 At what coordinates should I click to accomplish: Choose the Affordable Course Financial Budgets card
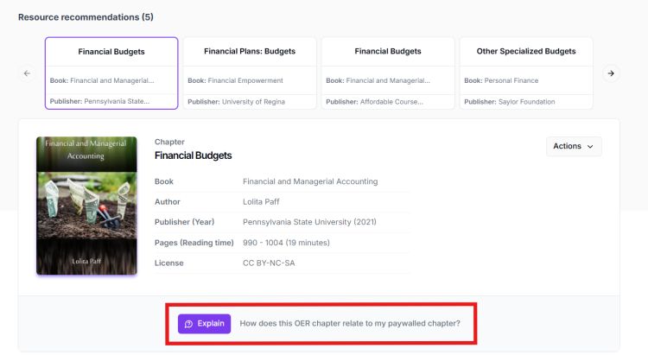point(388,73)
